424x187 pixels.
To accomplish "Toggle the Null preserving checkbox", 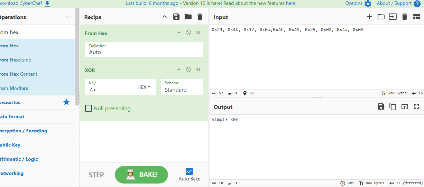I will (89, 108).
